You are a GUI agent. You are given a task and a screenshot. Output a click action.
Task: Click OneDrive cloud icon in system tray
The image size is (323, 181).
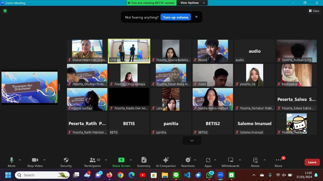coord(262,175)
